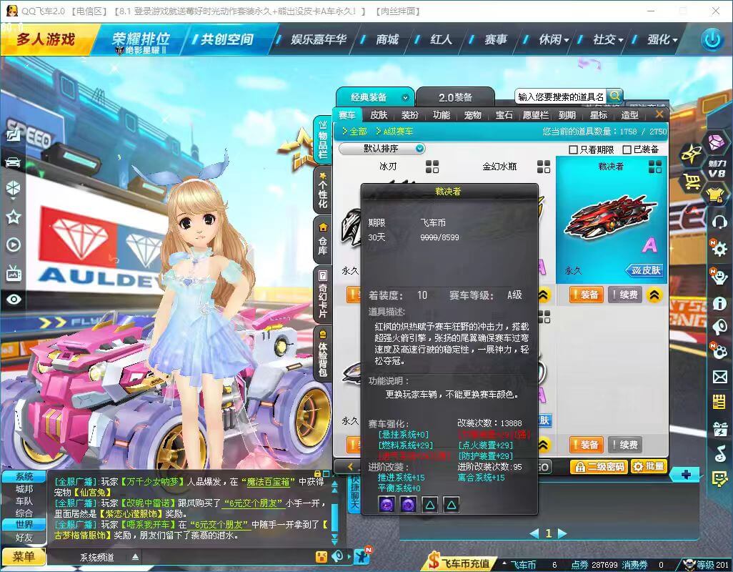The width and height of the screenshot is (733, 572).
Task: Click the 批量 button
Action: click(x=649, y=467)
